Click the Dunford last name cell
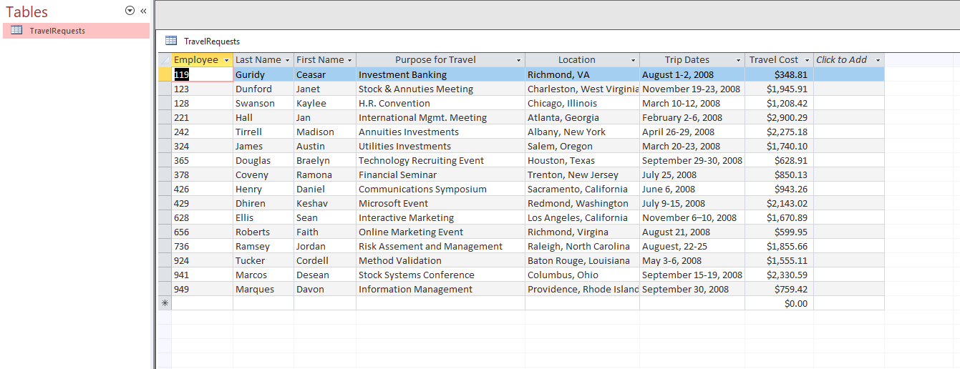 pyautogui.click(x=263, y=89)
